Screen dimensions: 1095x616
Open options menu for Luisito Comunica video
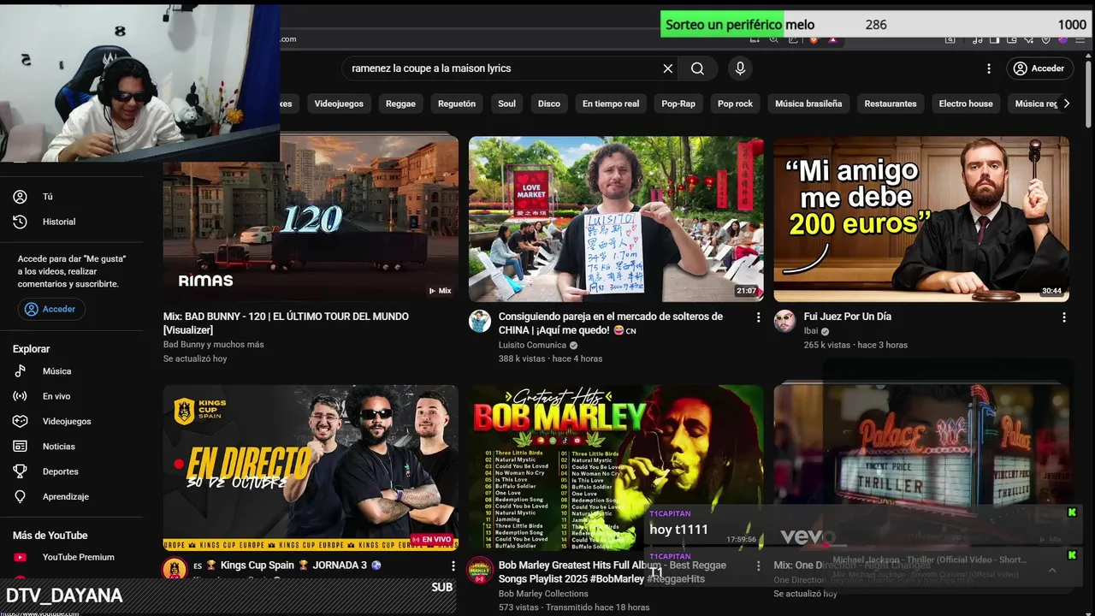[758, 317]
